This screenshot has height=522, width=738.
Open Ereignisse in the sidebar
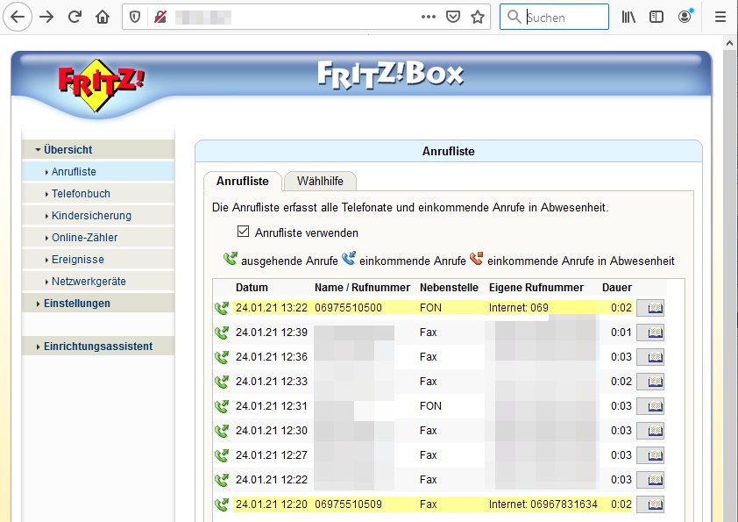coord(98,259)
